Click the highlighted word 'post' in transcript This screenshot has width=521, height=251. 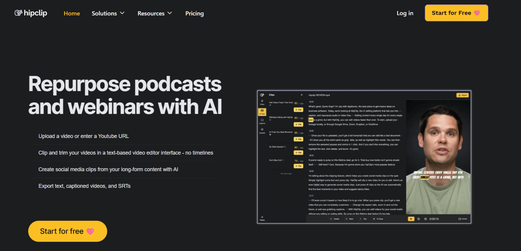pyautogui.click(x=311, y=120)
